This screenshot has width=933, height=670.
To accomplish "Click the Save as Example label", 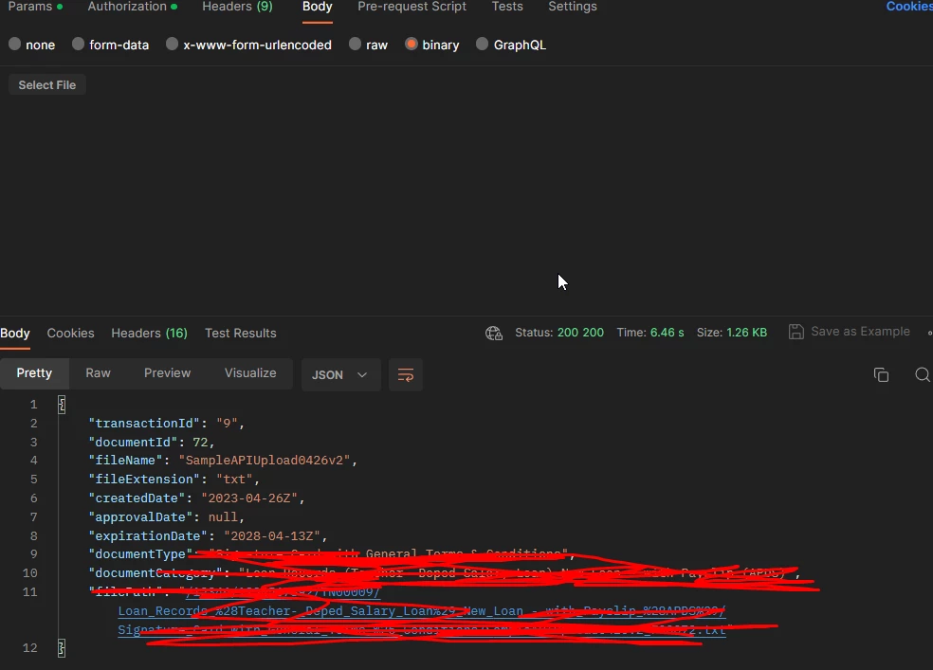I will 860,332.
